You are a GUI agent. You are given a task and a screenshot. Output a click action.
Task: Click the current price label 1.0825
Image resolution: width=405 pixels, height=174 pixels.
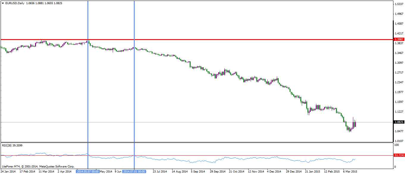coord(398,122)
